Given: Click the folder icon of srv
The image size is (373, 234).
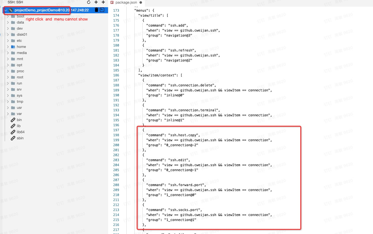Looking at the screenshot, I should [13, 89].
